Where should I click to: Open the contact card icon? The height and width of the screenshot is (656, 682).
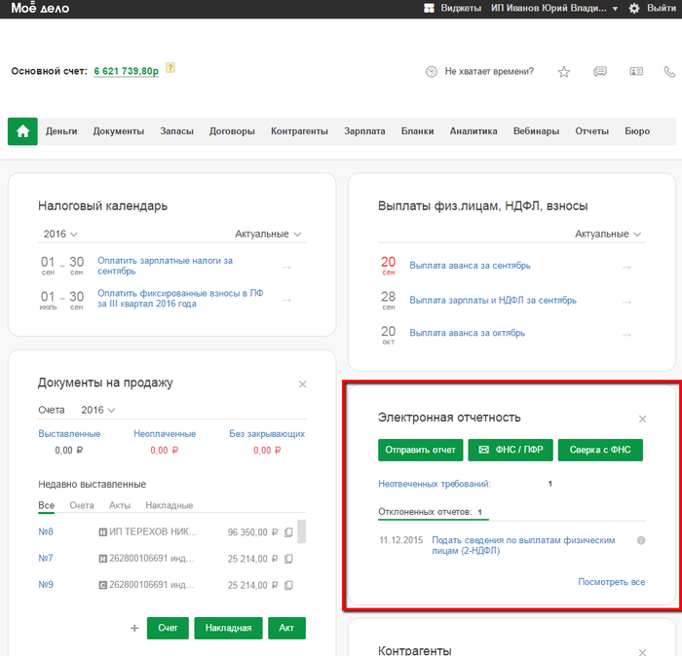(636, 72)
